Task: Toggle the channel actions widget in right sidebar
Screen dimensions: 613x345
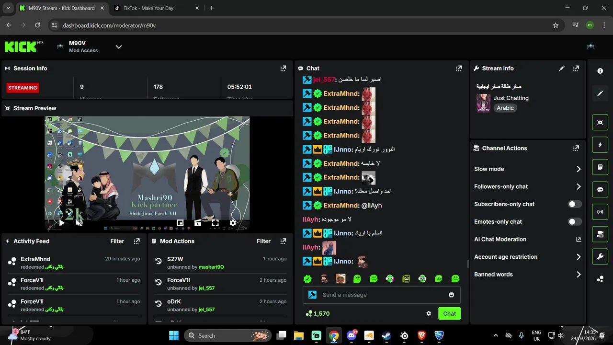Action: pos(600,234)
